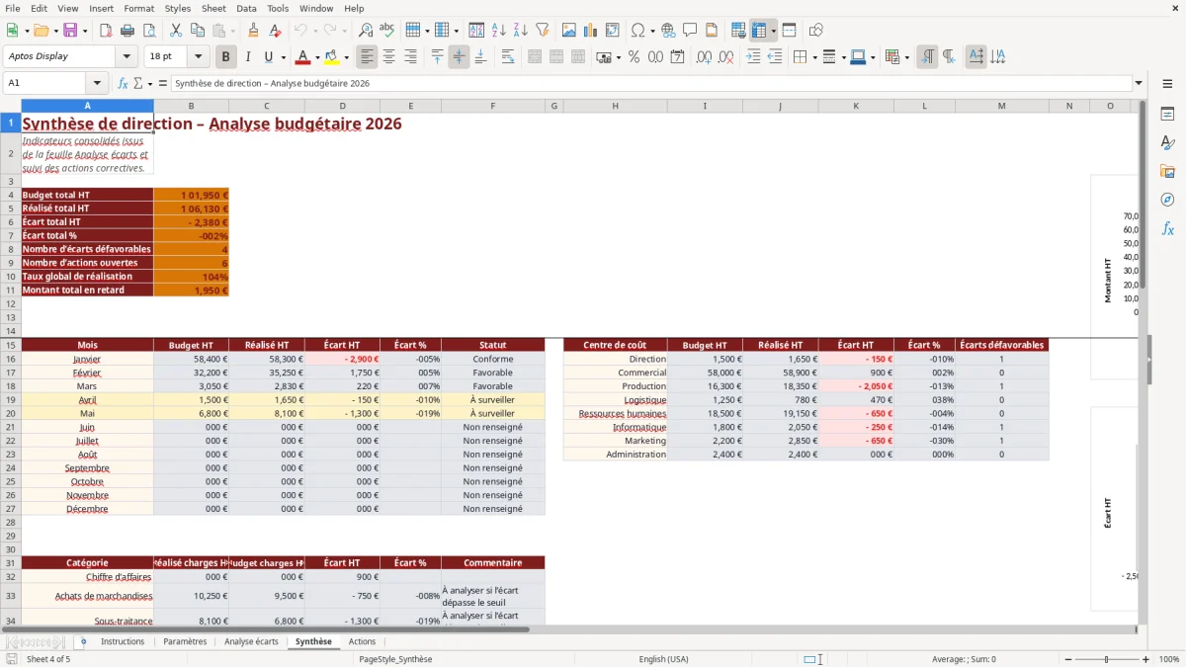Click the Print icon
Image resolution: width=1186 pixels, height=667 pixels.
127,31
